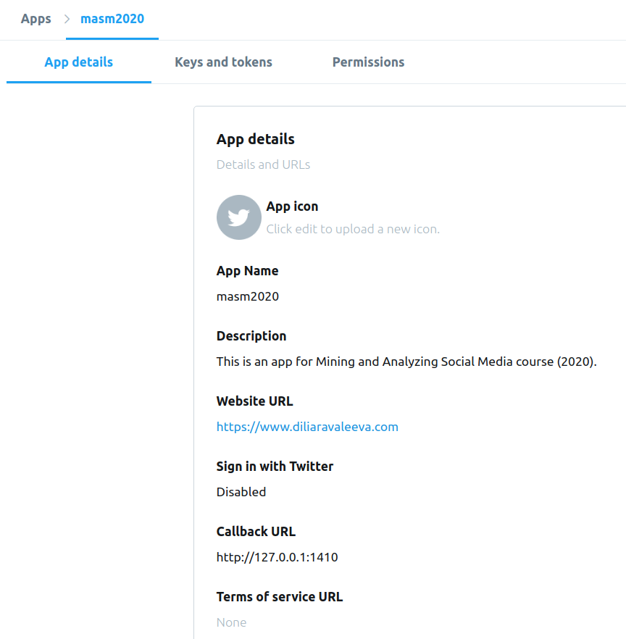This screenshot has width=626, height=639.
Task: Select the callback URL http://127.0.0.1:1410
Action: (x=277, y=557)
